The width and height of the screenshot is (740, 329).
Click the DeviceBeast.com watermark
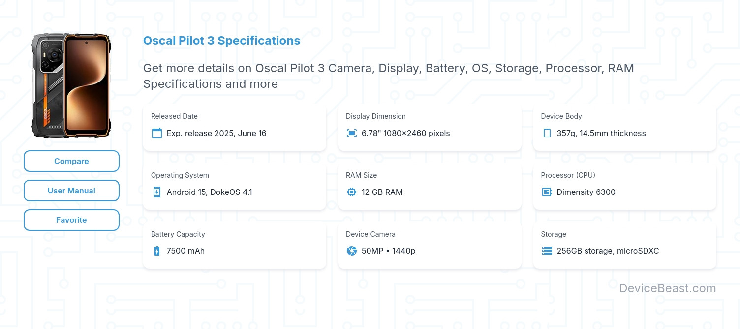pyautogui.click(x=668, y=288)
